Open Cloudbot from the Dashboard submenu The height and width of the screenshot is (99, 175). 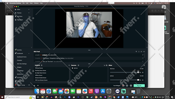pyautogui.click(x=19, y=60)
